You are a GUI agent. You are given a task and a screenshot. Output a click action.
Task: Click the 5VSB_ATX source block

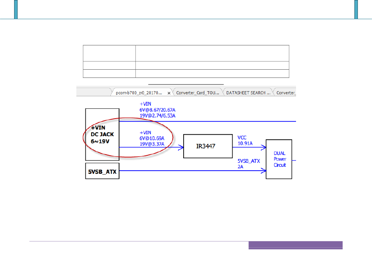(x=102, y=171)
